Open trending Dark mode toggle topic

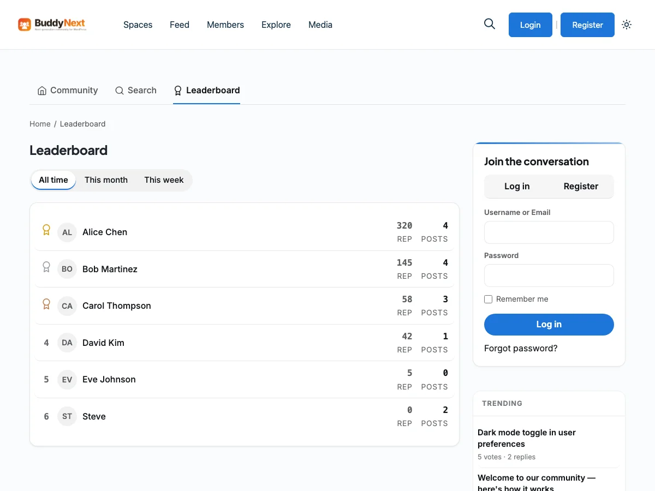click(x=527, y=438)
